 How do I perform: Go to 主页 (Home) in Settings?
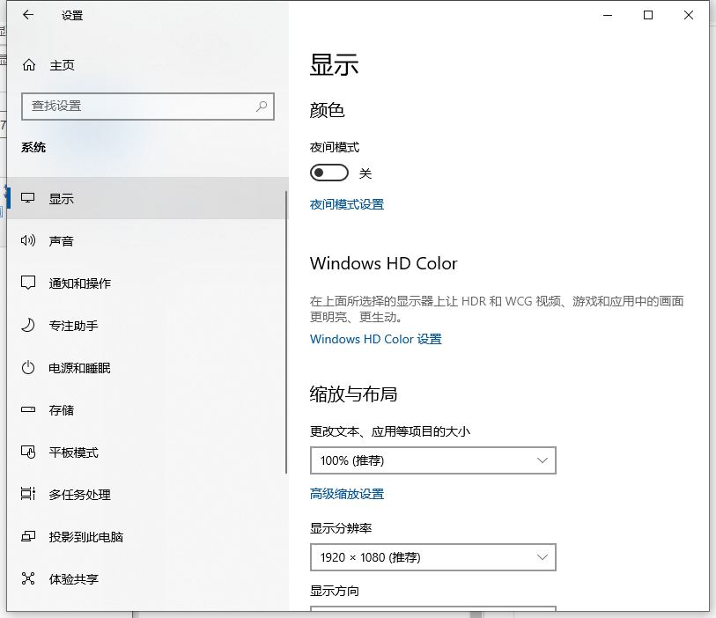(x=62, y=64)
